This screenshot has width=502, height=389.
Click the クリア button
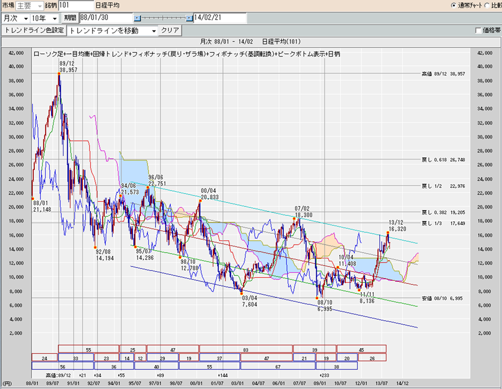click(170, 30)
